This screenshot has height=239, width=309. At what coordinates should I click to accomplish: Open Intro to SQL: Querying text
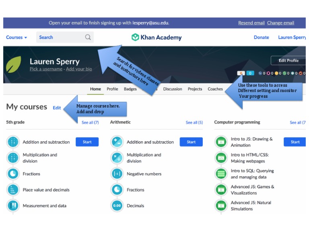pos(252,174)
